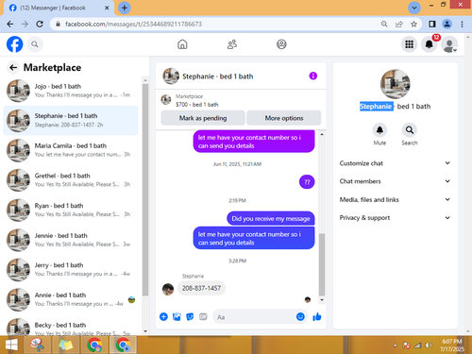Image resolution: width=472 pixels, height=354 pixels.
Task: Toggle Chrome side panel icon
Action: pyautogui.click(x=432, y=24)
